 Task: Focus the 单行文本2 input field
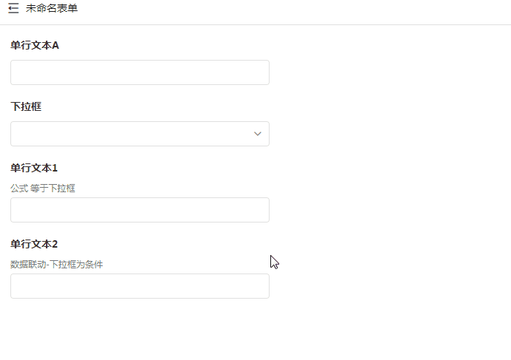139,286
